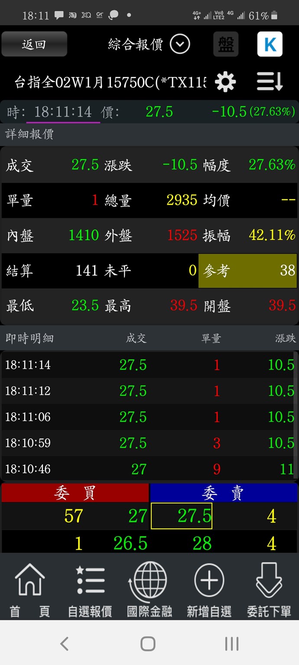
Task: Tap the 參考 38 reference cell
Action: (248, 271)
